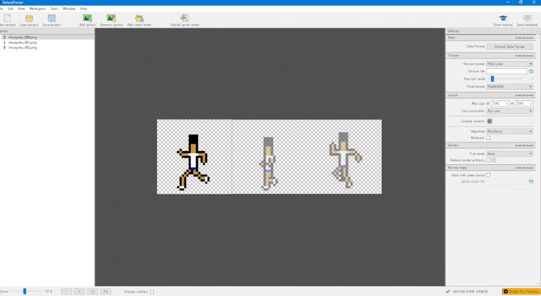541x296 pixels.
Task: Click the Add sprites toolbar icon
Action: pos(88,18)
